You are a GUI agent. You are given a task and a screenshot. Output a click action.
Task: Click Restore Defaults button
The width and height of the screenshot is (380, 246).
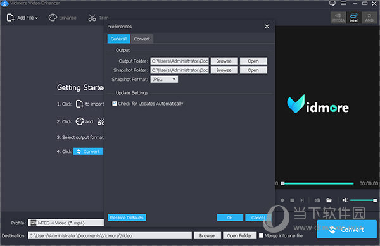127,218
